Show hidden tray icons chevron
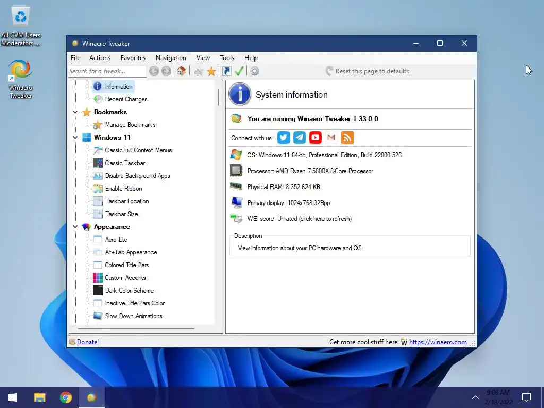Image resolution: width=544 pixels, height=408 pixels. pos(475,397)
